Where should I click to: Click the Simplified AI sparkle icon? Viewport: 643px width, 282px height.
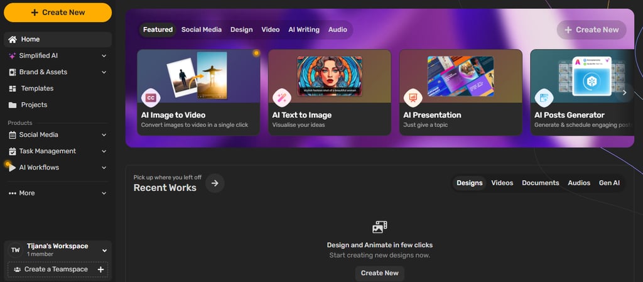point(13,56)
